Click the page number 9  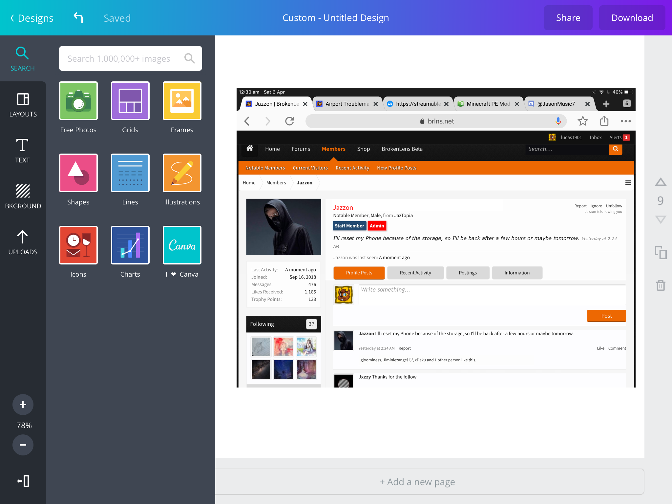pos(661,200)
